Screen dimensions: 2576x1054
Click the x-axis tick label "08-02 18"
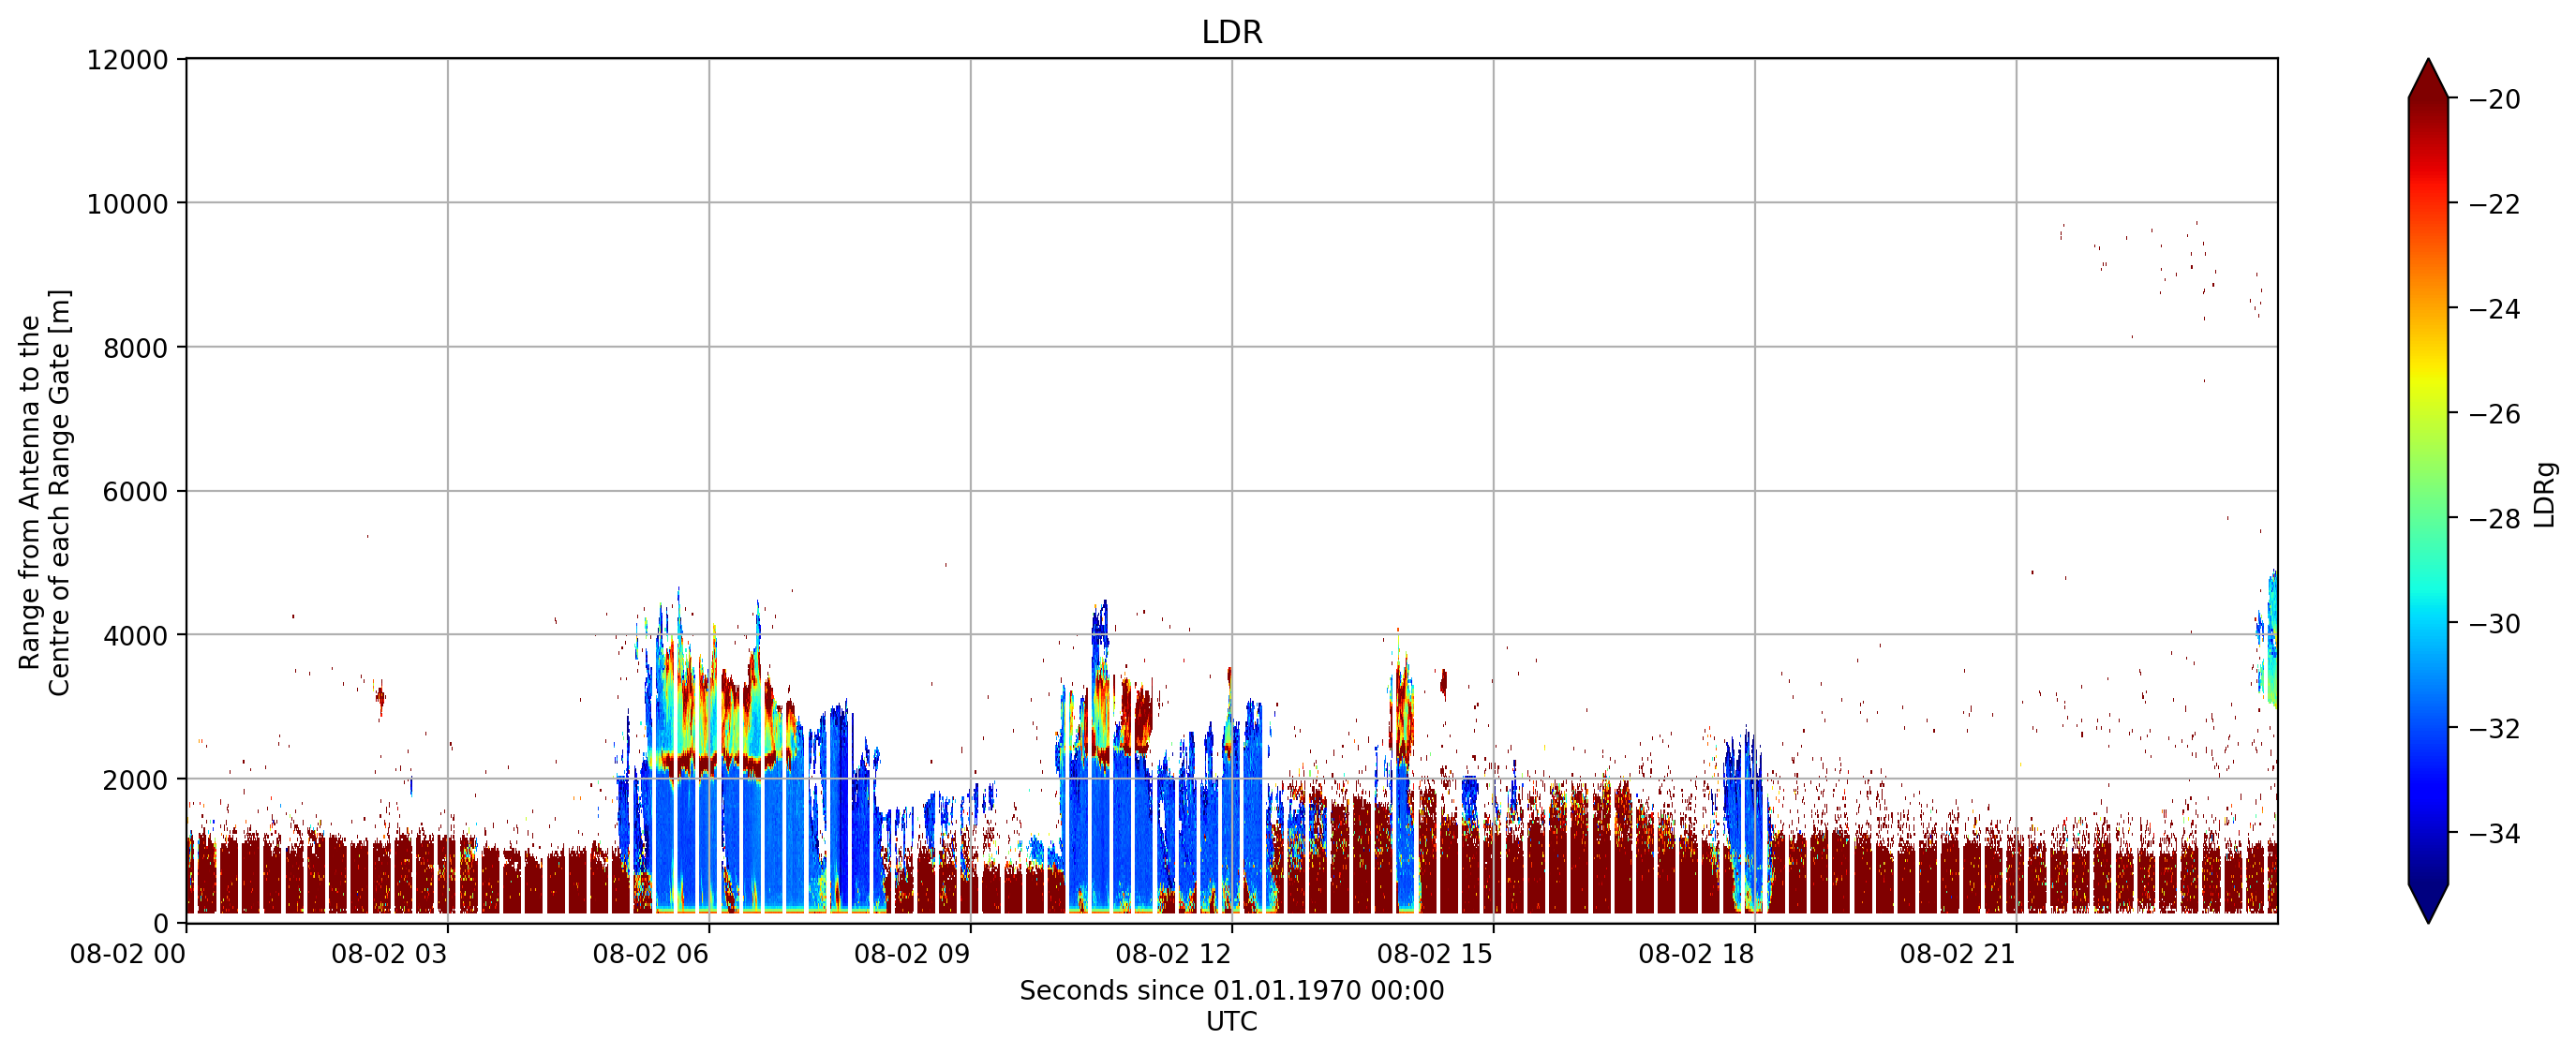pyautogui.click(x=1696, y=954)
